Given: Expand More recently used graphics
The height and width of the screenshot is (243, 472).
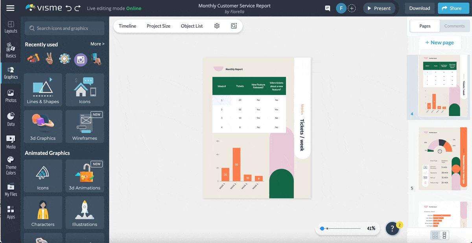Looking at the screenshot, I should pos(97,44).
